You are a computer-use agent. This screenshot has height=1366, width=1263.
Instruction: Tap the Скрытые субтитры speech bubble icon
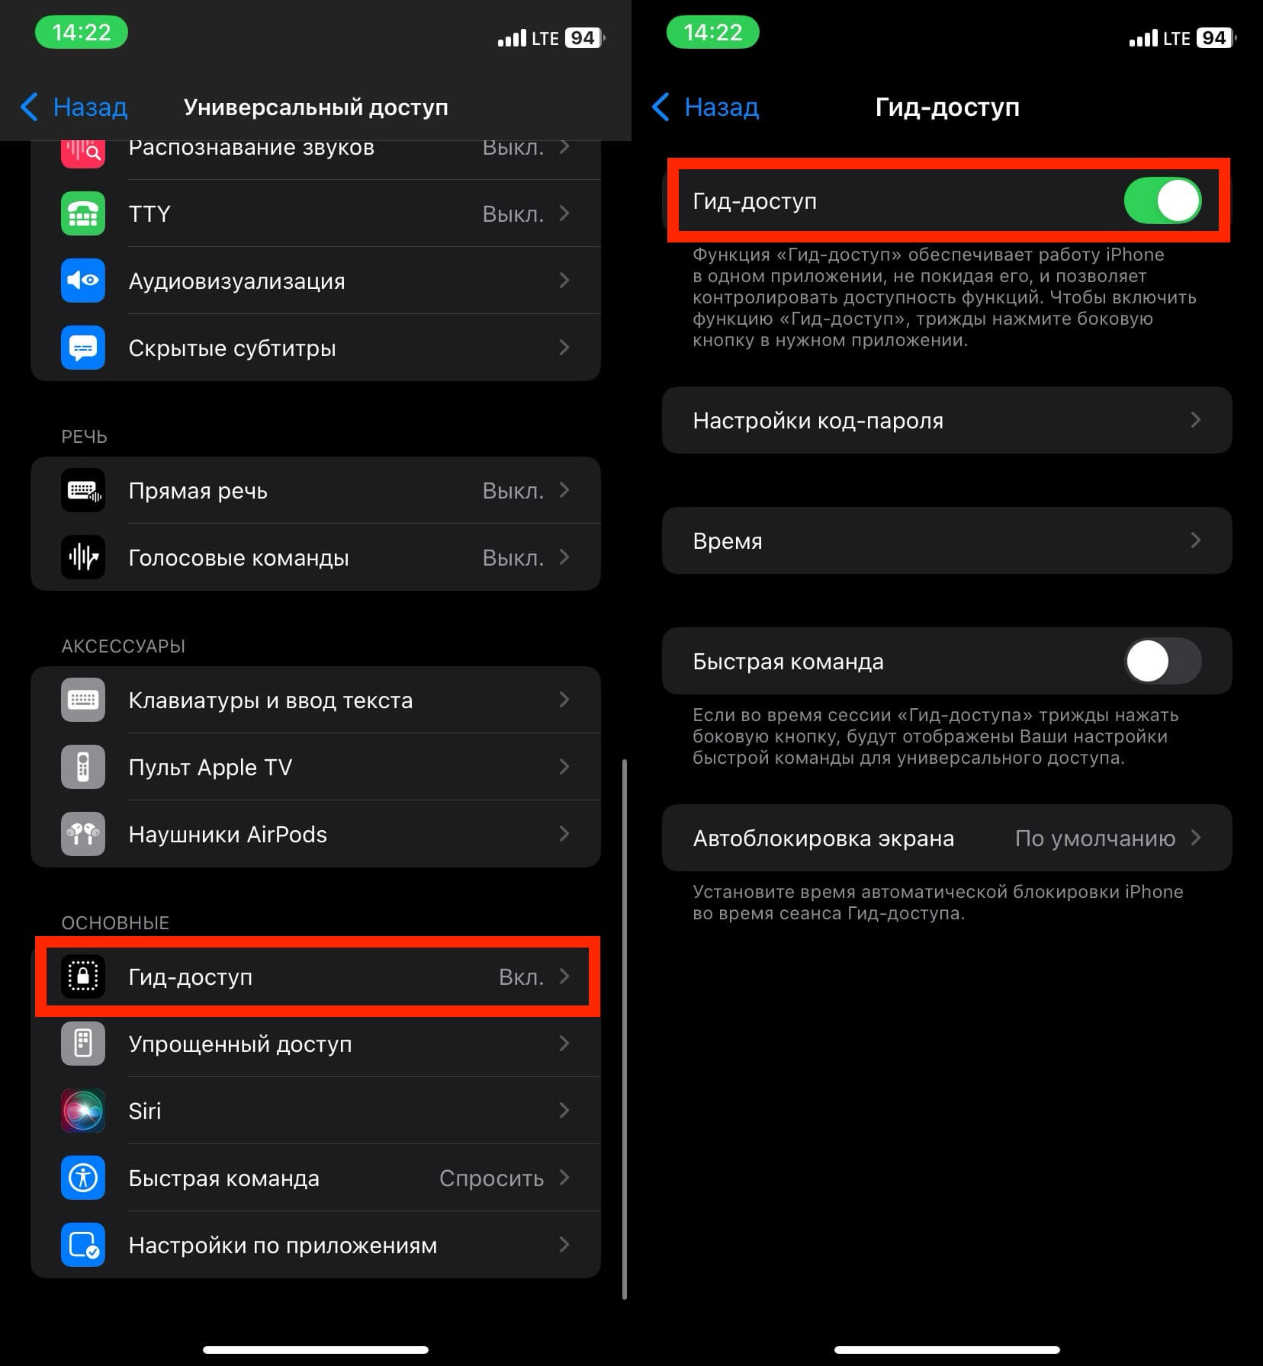coord(83,348)
